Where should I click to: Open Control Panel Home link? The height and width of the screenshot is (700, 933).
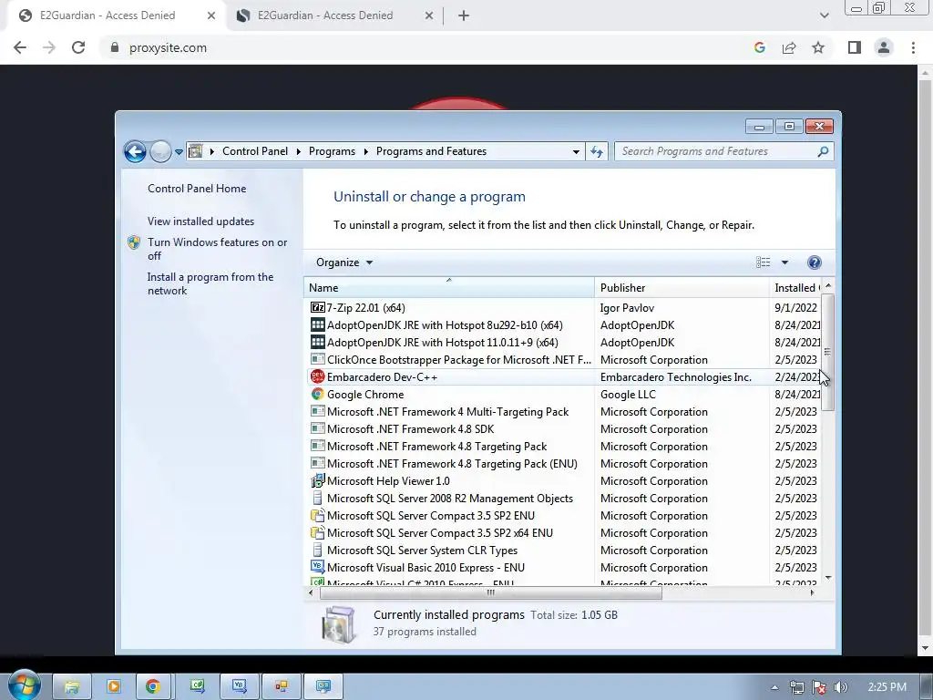197,189
